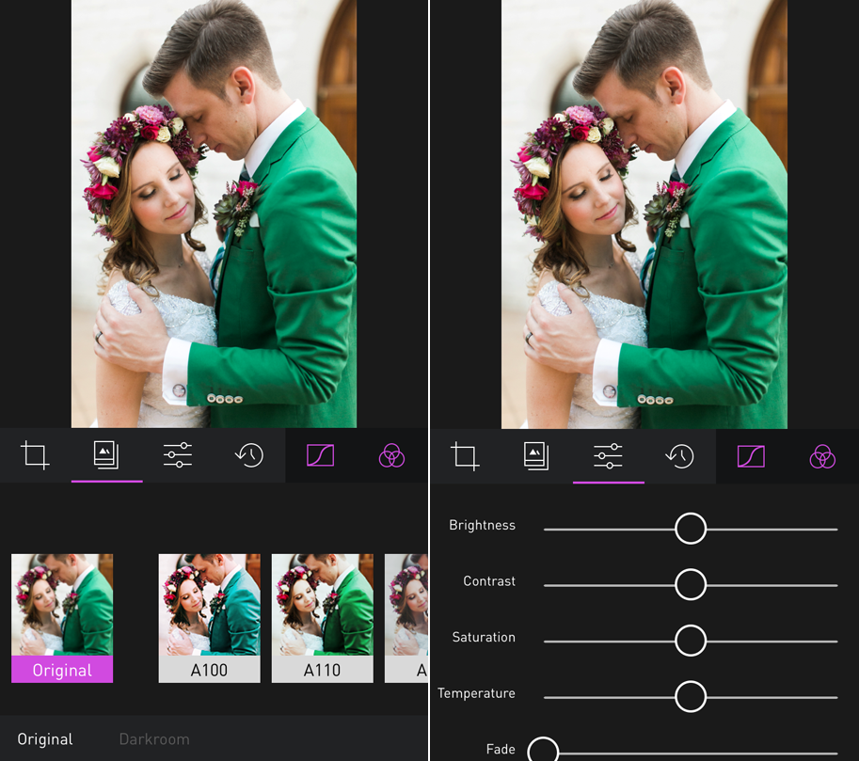Open color circles tool in right toolbar

822,457
